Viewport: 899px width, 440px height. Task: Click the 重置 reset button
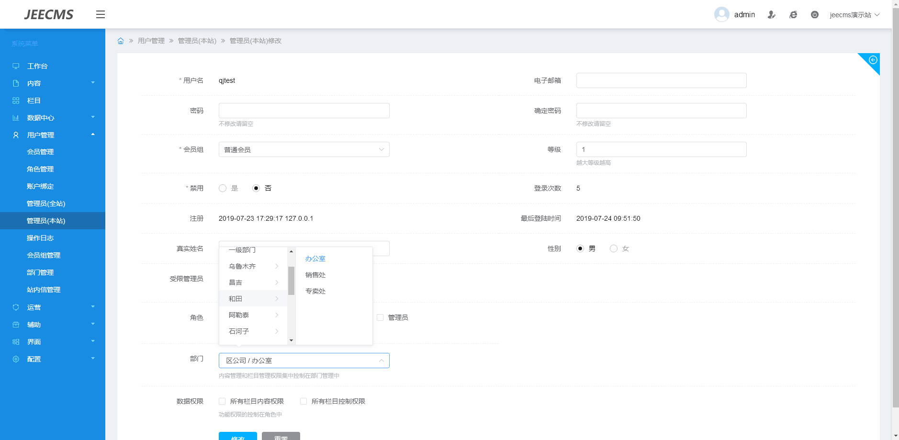click(281, 436)
